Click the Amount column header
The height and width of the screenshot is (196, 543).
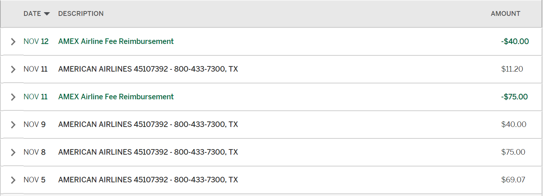[505, 14]
